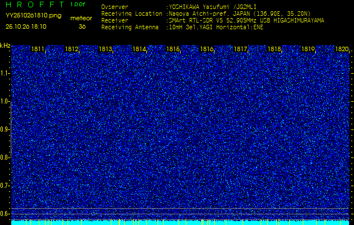Click the 1820 time marker
This screenshot has height=225, width=354.
coord(342,49)
